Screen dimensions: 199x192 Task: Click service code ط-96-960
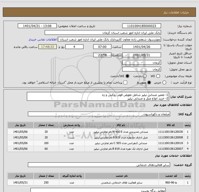171,182
